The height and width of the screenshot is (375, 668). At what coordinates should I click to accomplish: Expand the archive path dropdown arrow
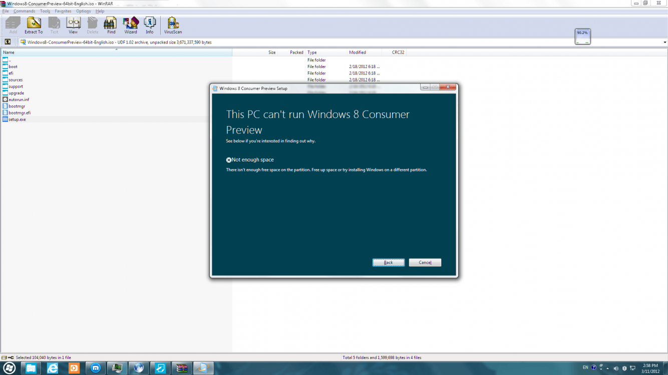664,42
